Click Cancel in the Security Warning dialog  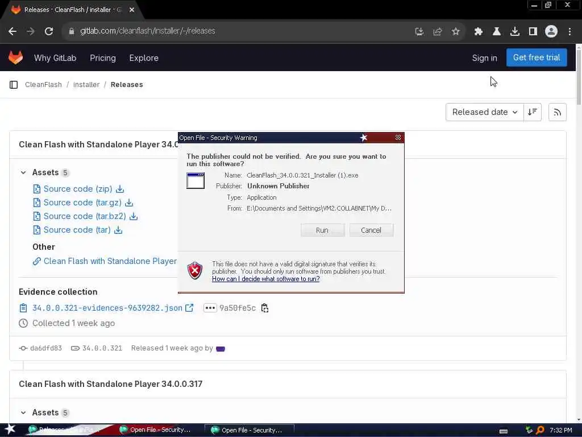tap(371, 230)
